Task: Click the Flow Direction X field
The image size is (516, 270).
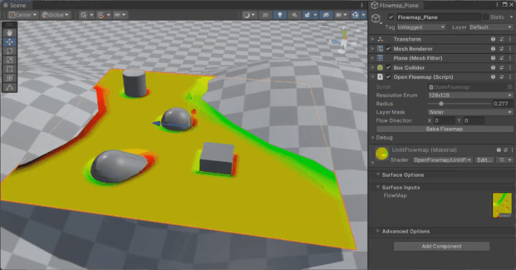Action: pyautogui.click(x=444, y=120)
